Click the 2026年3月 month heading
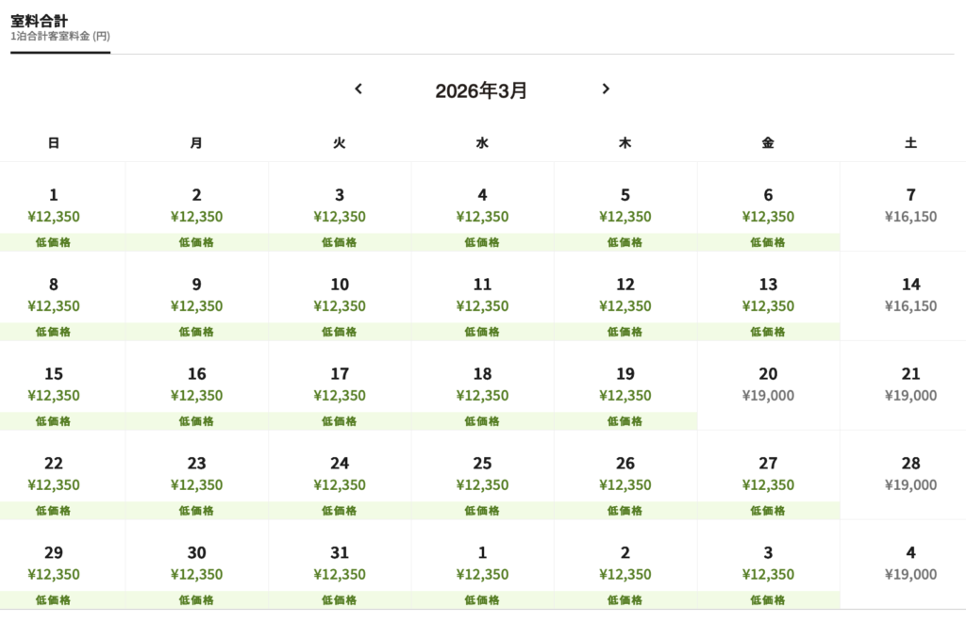966x622 pixels. point(481,90)
